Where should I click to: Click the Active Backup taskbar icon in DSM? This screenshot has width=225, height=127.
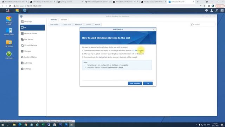point(25,10)
